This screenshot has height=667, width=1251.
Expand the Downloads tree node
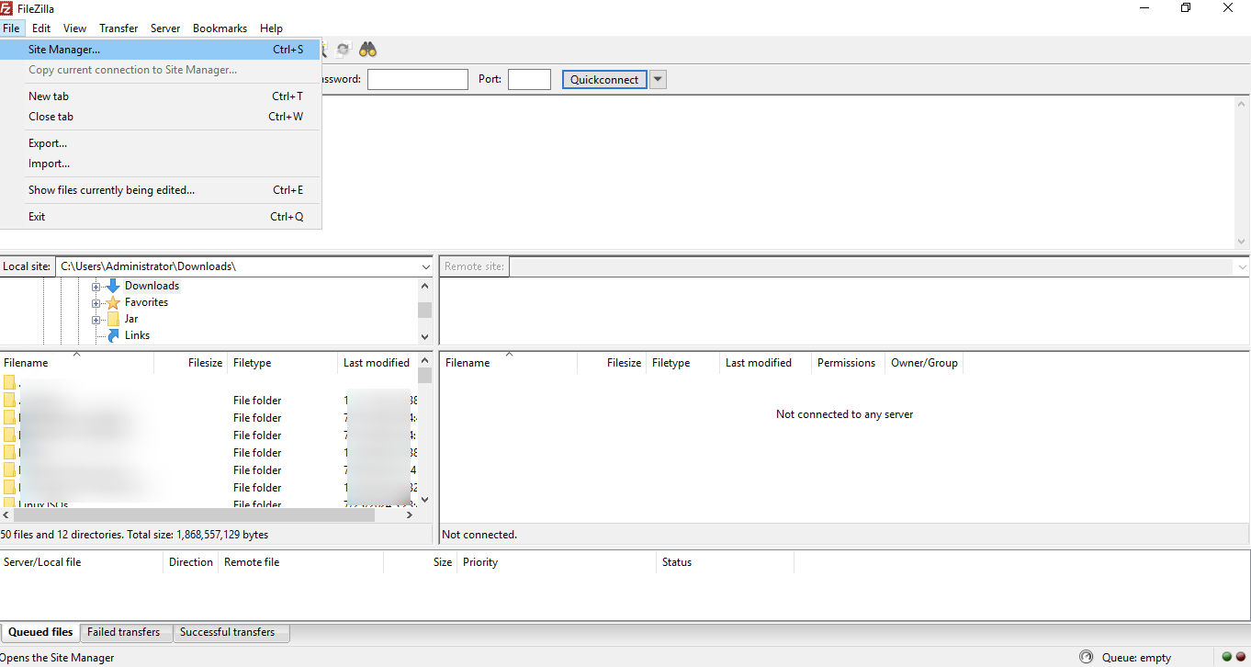(96, 286)
